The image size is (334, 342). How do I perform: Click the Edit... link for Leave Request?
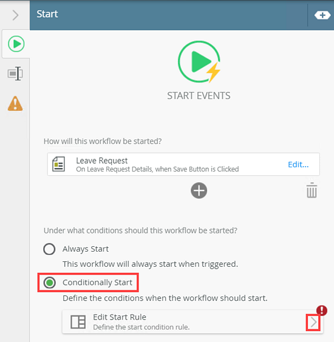pos(298,164)
